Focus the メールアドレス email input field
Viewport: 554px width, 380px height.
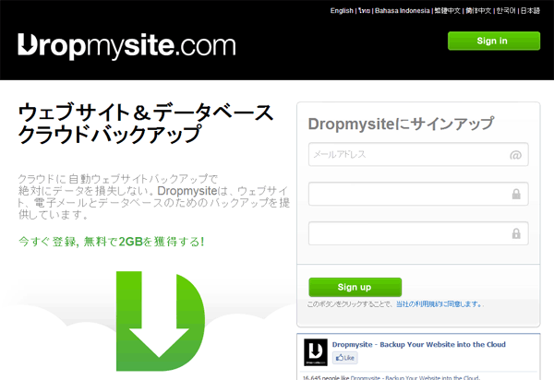coord(418,155)
